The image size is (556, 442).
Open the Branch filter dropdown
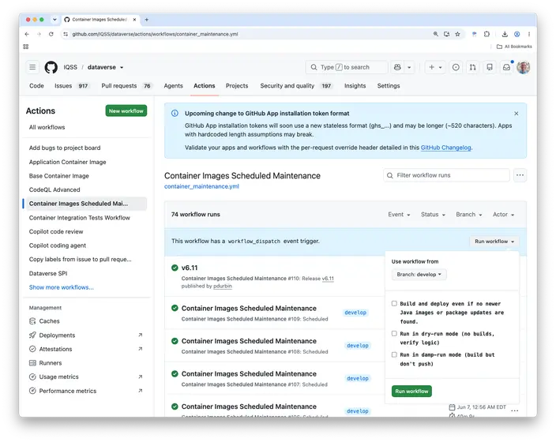point(469,215)
